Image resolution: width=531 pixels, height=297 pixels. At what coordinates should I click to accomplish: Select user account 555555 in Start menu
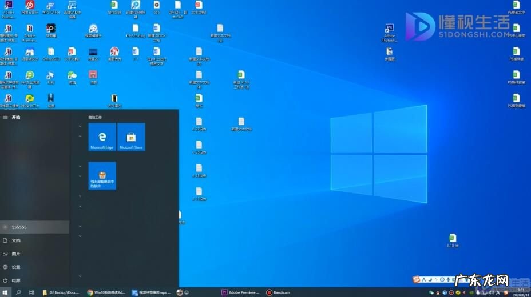point(34,227)
